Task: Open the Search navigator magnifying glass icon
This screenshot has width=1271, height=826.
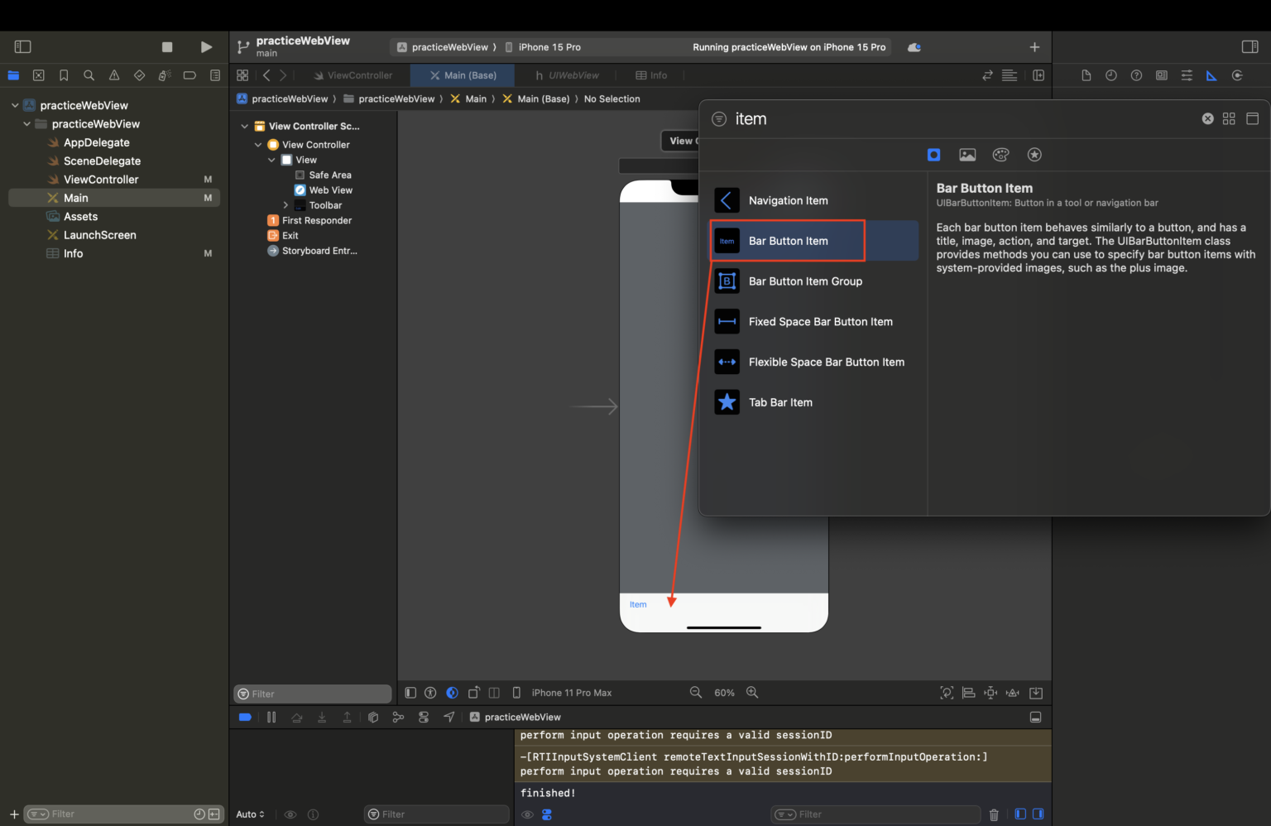Action: click(x=89, y=74)
